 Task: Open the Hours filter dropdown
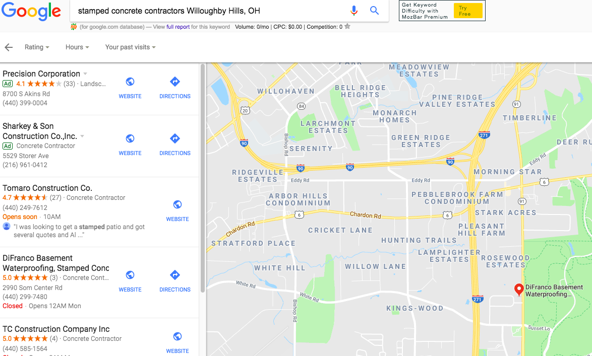(x=77, y=47)
